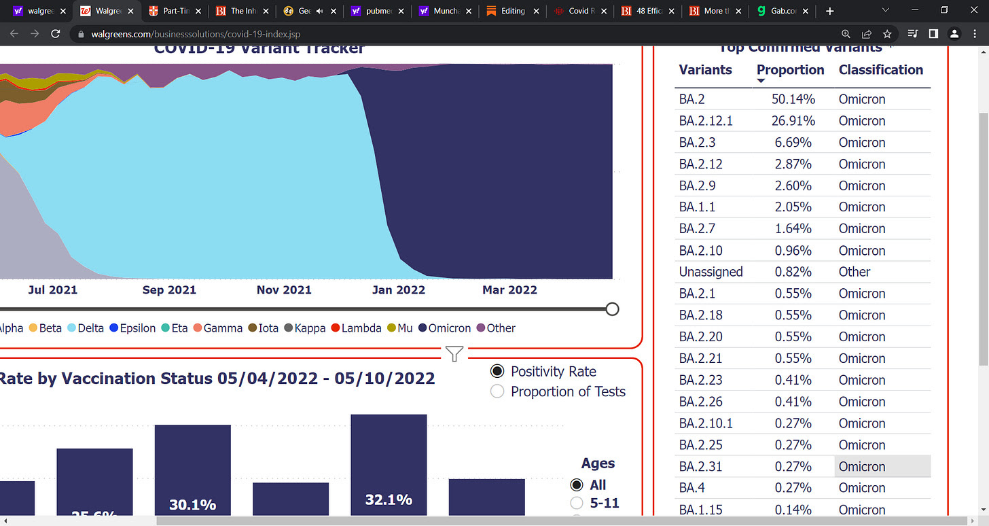The image size is (989, 526).
Task: Click the 6.69% proportion cell
Action: click(795, 143)
